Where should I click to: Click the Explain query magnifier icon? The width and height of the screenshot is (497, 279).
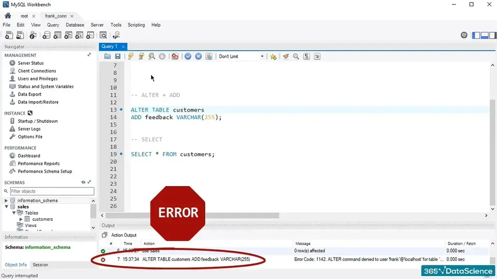tap(152, 56)
